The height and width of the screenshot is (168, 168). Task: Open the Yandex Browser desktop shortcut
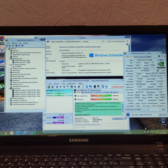(2, 50)
